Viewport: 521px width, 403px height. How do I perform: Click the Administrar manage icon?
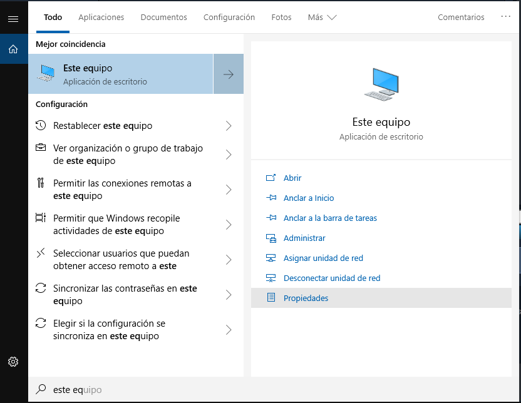(x=271, y=238)
